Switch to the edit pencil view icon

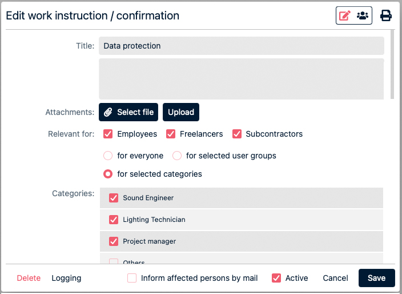coord(345,15)
